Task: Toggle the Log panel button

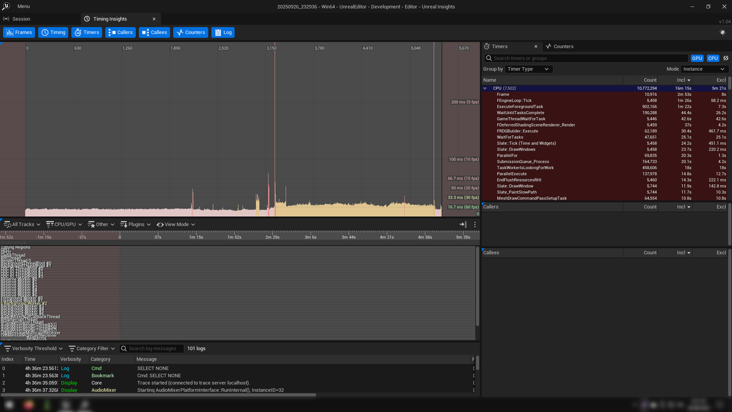Action: pyautogui.click(x=223, y=32)
